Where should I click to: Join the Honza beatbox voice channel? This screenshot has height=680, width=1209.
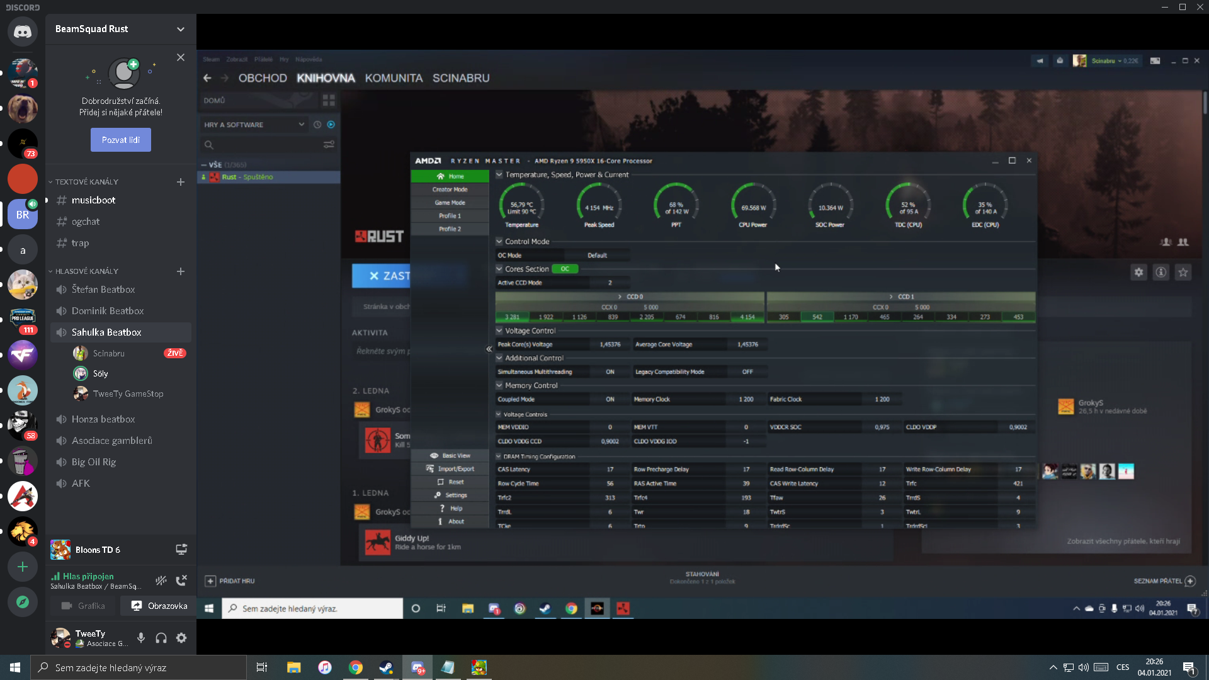pyautogui.click(x=103, y=419)
